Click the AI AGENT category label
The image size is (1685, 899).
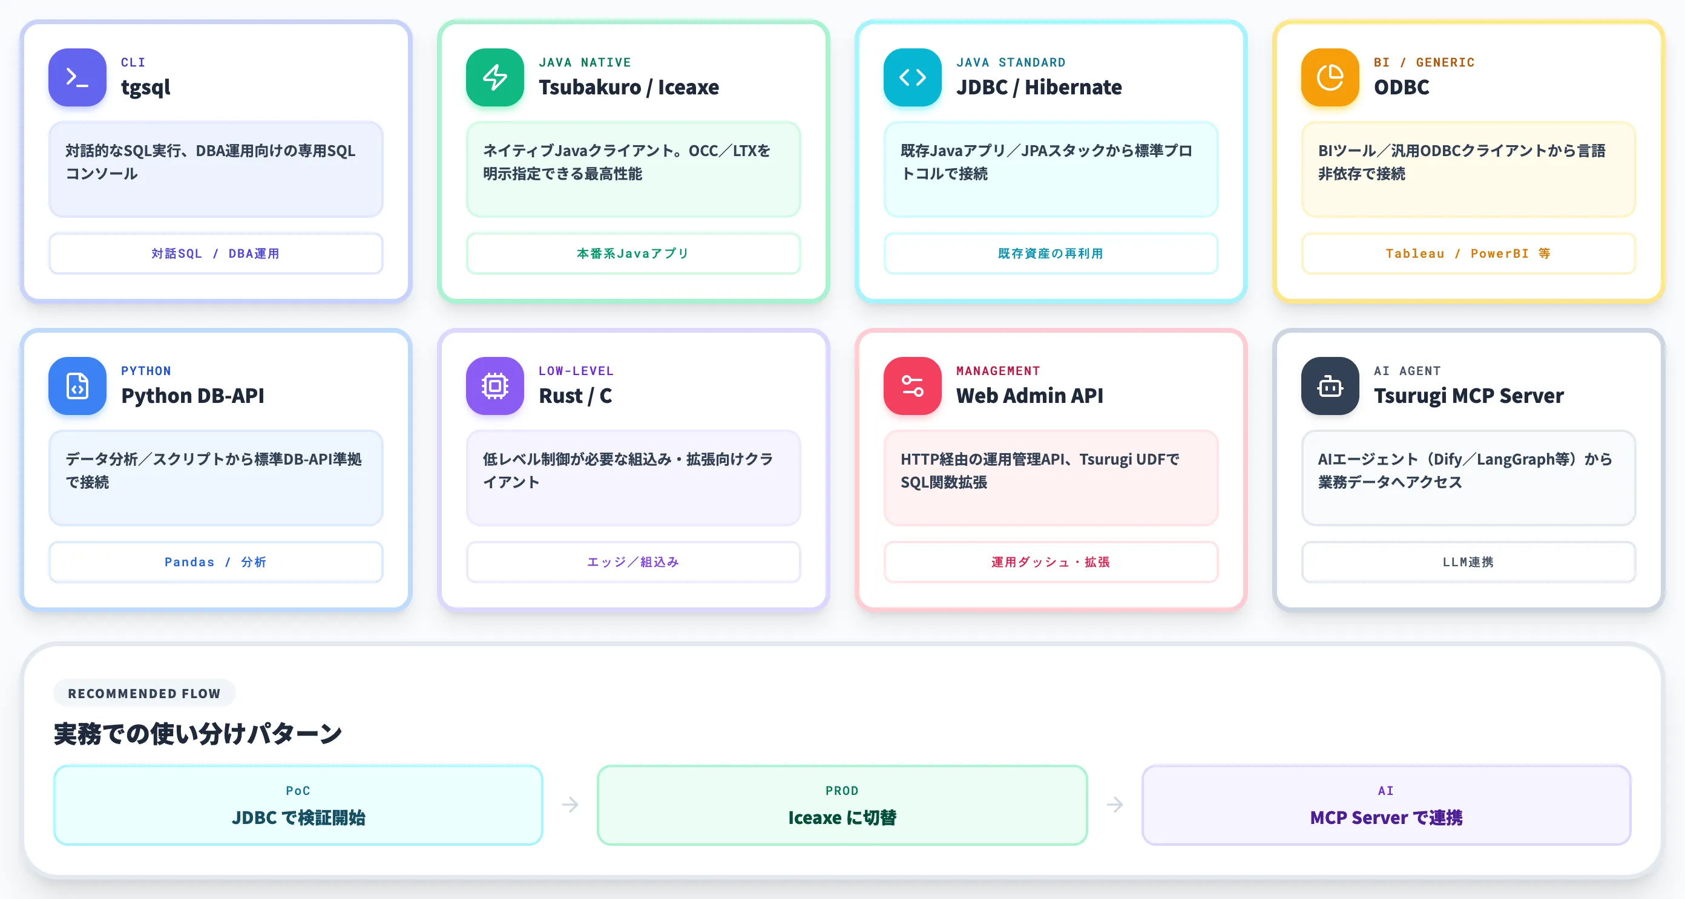pyautogui.click(x=1407, y=371)
